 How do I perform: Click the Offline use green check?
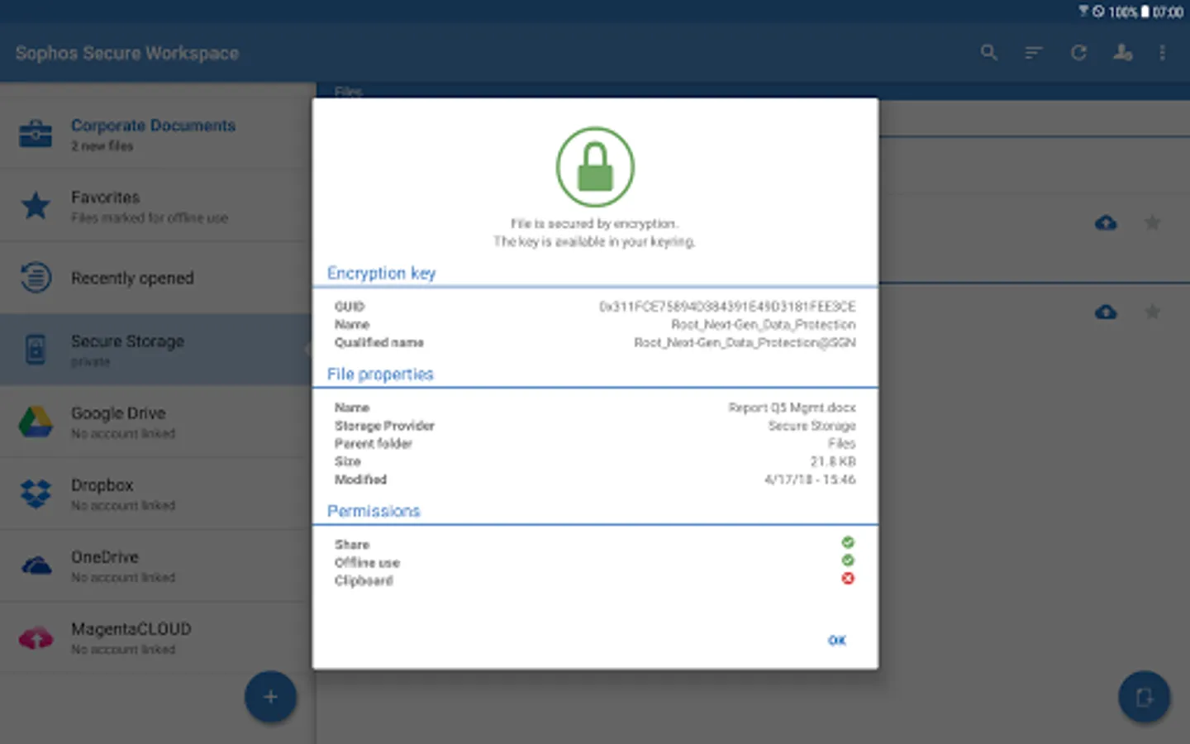848,560
